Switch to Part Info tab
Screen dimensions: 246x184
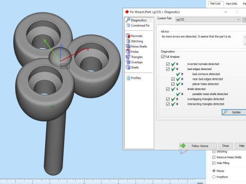pos(232,4)
